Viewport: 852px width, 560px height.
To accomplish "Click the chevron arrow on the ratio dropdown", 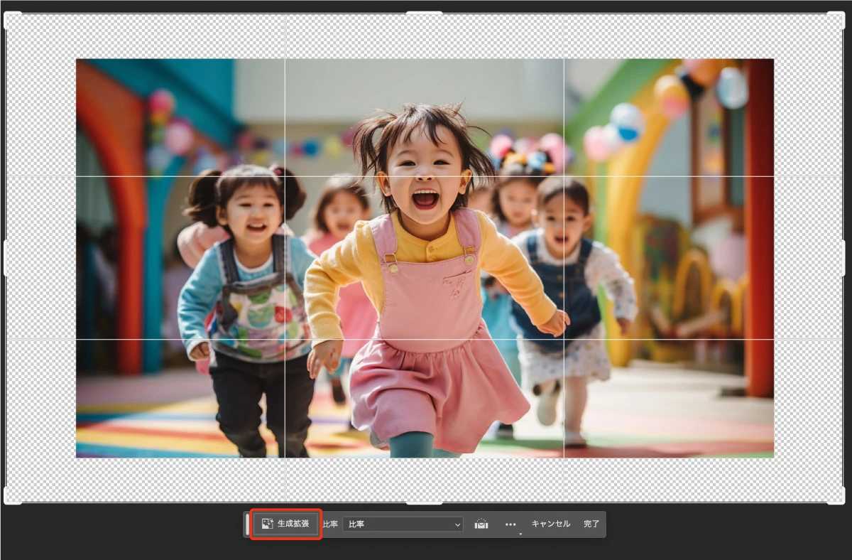I will click(457, 524).
